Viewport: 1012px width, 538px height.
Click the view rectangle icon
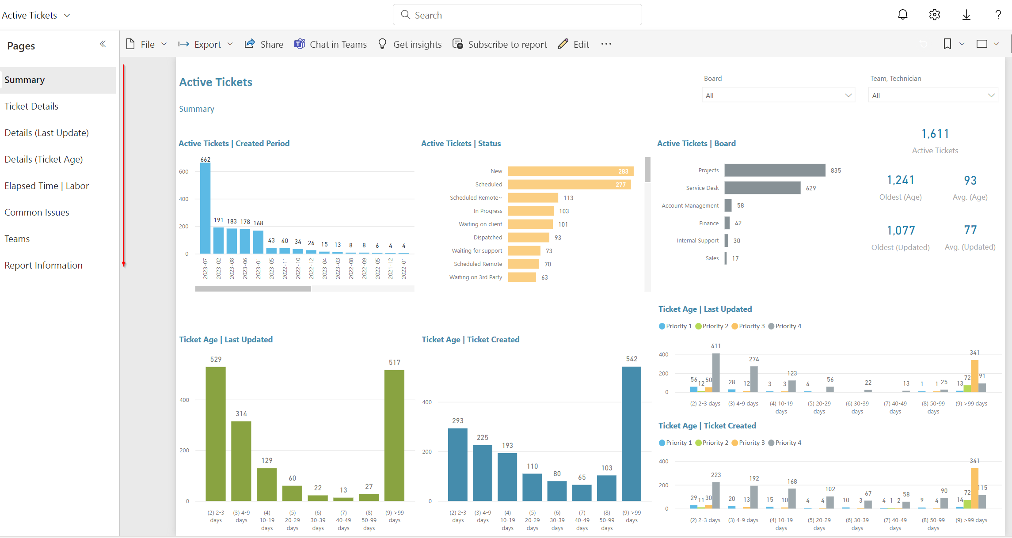982,44
